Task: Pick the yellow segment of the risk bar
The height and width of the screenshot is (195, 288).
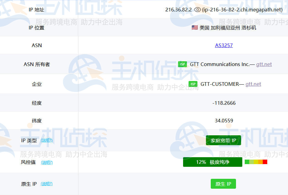Action: tap(256, 162)
